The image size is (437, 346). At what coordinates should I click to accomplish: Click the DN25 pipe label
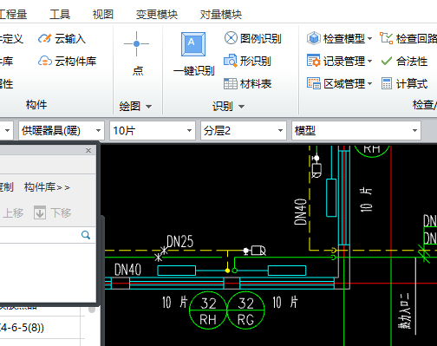180,241
